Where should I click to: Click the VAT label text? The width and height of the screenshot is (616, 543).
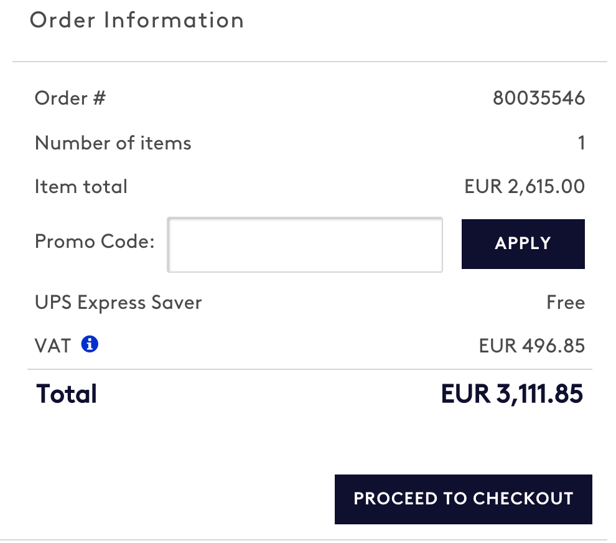click(x=53, y=346)
